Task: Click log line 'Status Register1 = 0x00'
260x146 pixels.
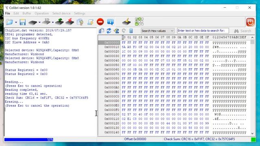Action: [x=26, y=70]
